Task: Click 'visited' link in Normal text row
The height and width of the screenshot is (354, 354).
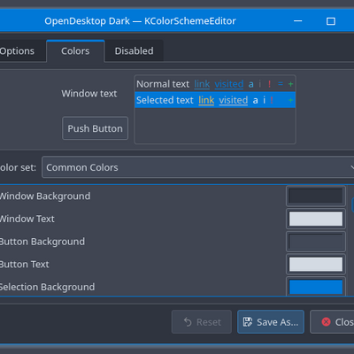Action: [229, 84]
